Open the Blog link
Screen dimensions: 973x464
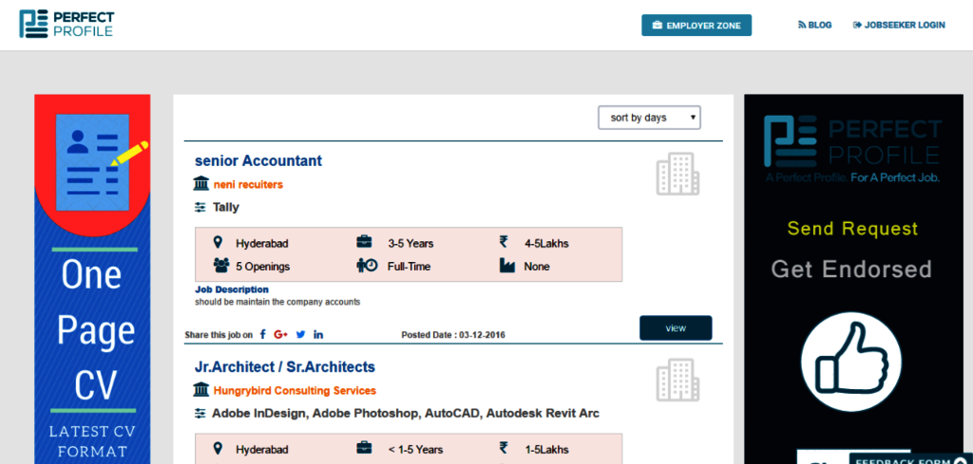point(814,26)
